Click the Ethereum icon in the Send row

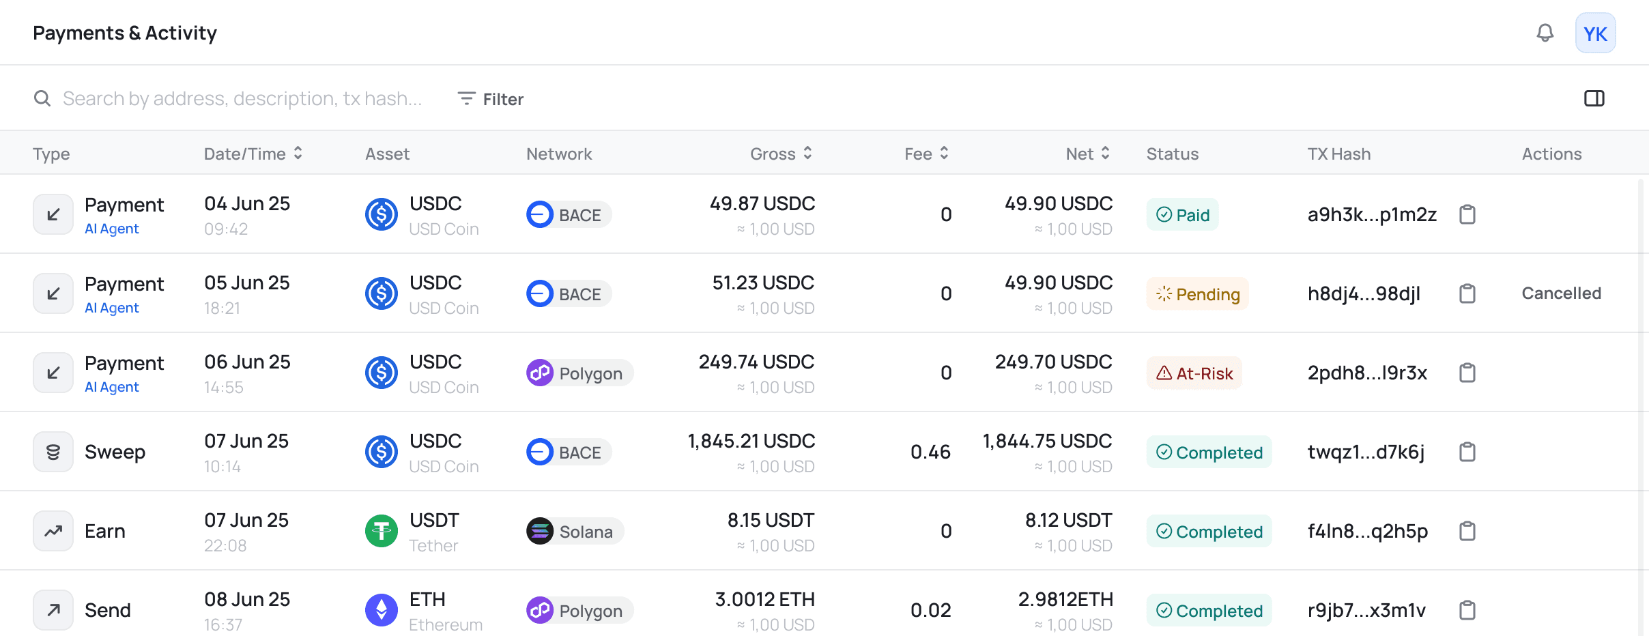tap(382, 609)
